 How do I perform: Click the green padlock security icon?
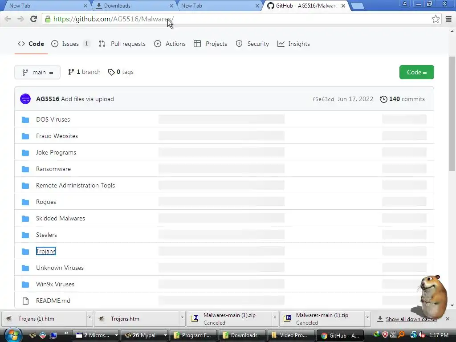(x=48, y=19)
